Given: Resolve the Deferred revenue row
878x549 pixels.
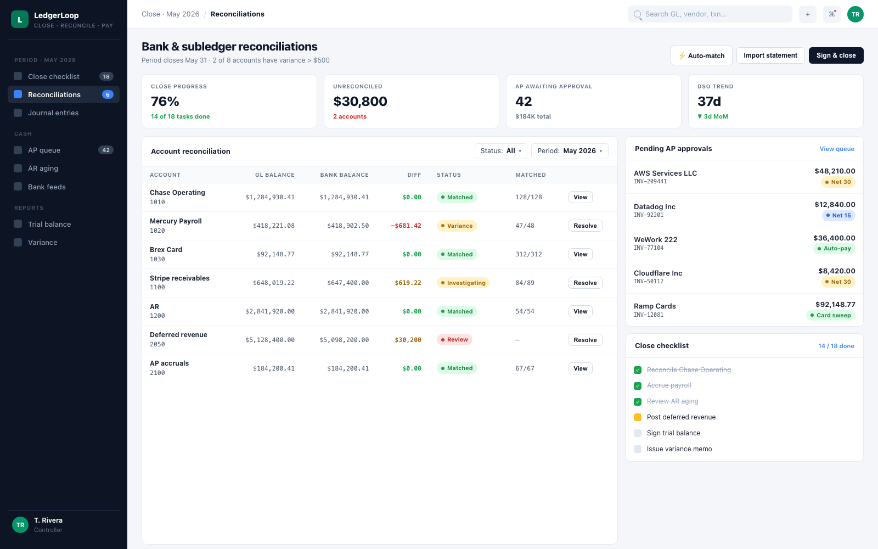Looking at the screenshot, I should coord(586,340).
